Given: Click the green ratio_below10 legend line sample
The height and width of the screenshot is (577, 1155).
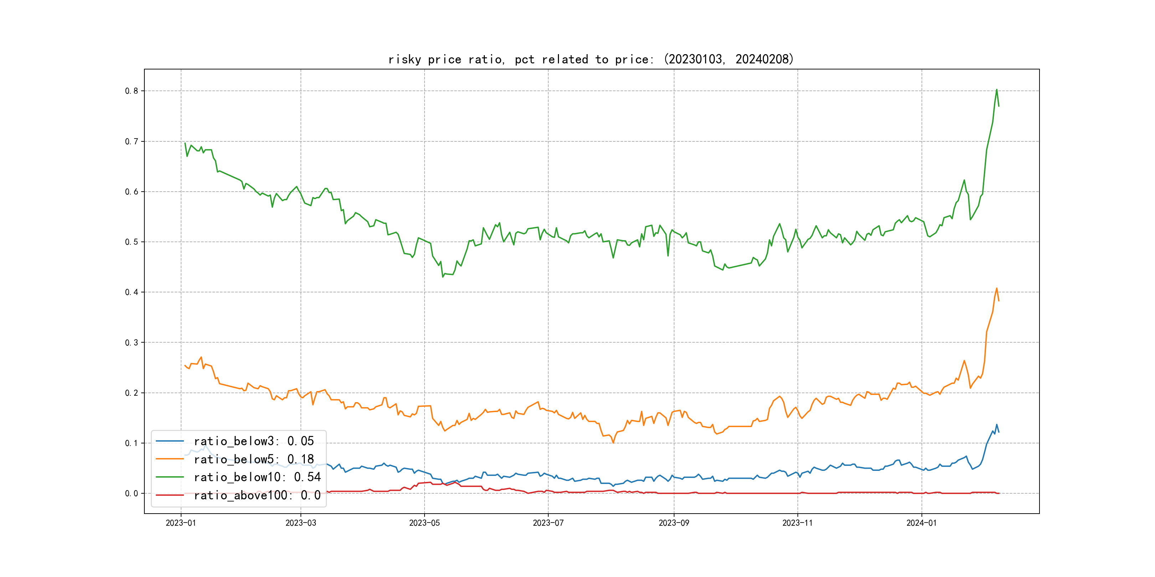Looking at the screenshot, I should pos(169,477).
